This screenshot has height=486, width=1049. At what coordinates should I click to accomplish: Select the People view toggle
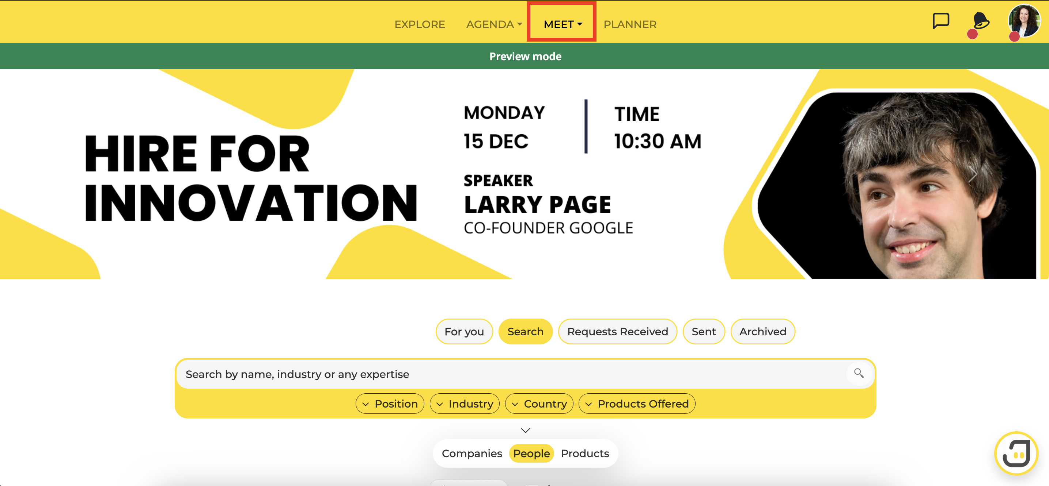[x=531, y=453]
